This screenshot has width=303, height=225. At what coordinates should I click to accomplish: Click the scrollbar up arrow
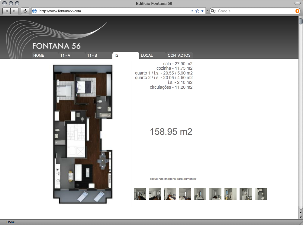point(301,213)
